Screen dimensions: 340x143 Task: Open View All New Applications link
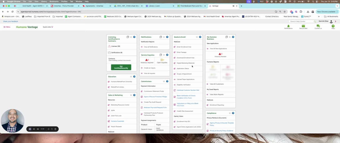click(x=218, y=49)
